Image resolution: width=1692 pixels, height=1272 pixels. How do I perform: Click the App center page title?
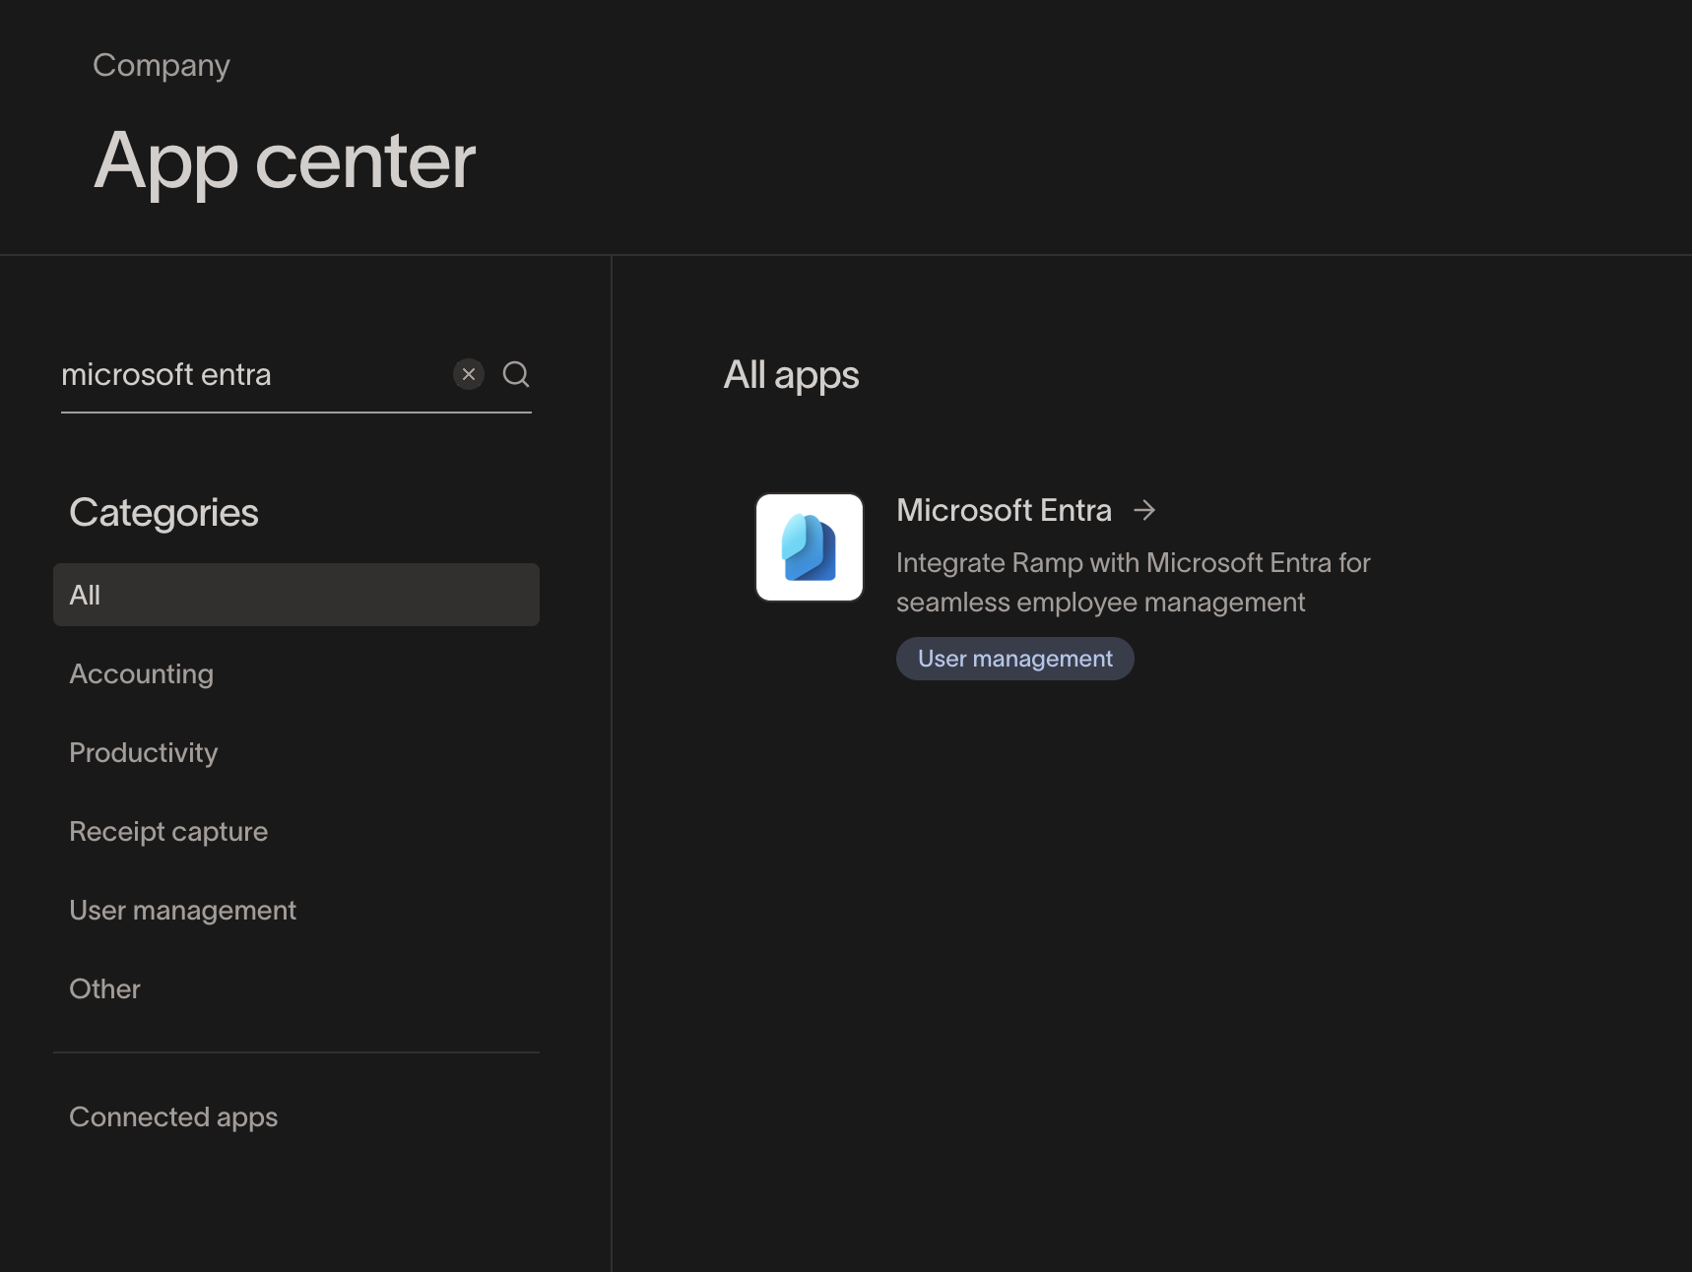(x=285, y=161)
